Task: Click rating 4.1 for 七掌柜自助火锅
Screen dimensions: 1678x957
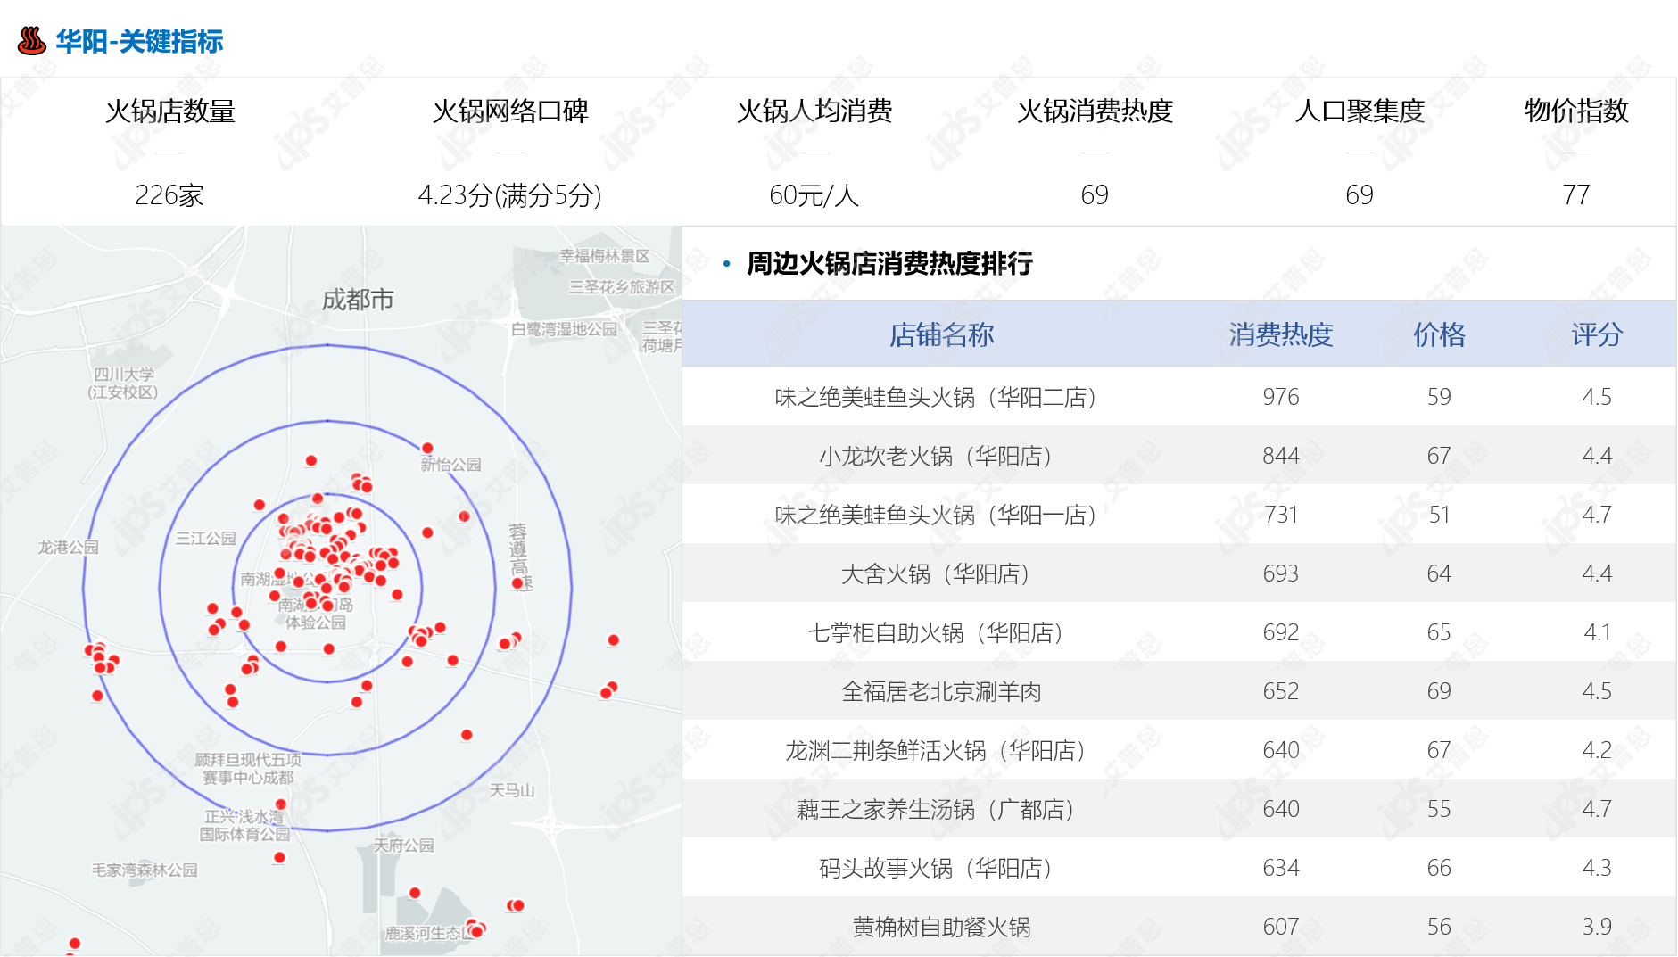Action: click(x=1597, y=632)
